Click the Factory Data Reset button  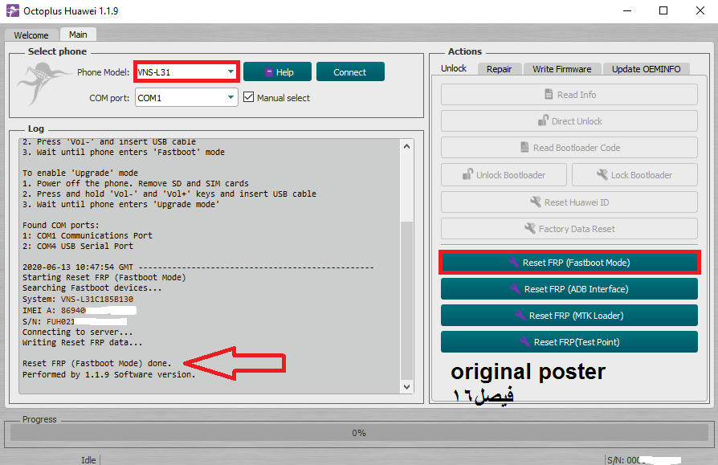(x=569, y=228)
